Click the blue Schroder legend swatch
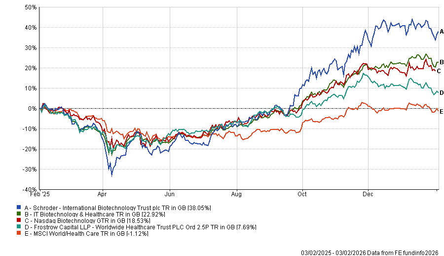 point(19,208)
